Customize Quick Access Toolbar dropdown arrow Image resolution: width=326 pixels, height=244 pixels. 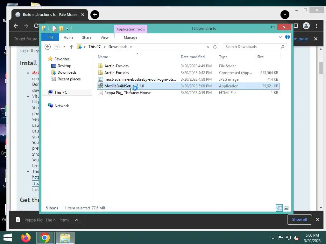pyautogui.click(x=67, y=29)
